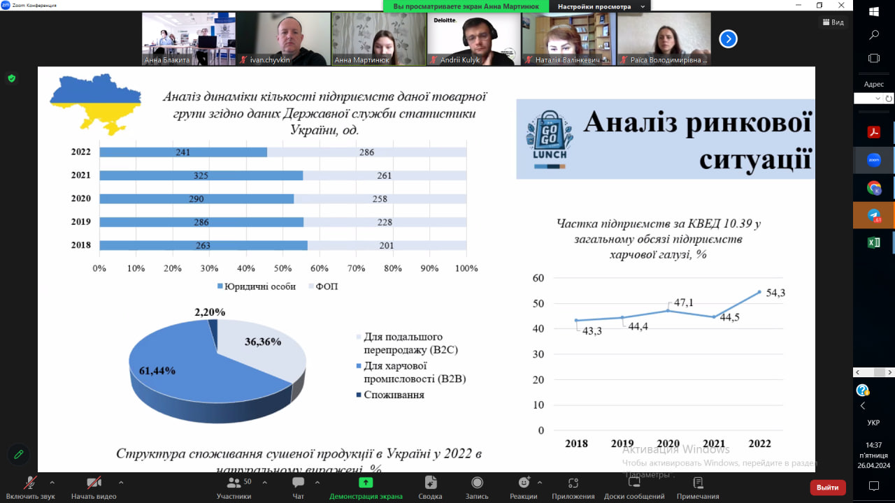The height and width of the screenshot is (503, 895).
Task: Change layout with the Вид button
Action: pyautogui.click(x=833, y=22)
